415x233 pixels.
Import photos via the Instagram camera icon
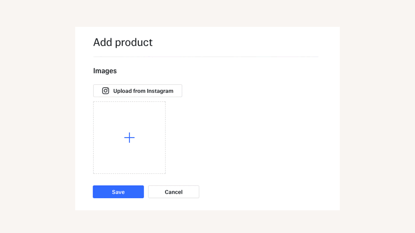(105, 91)
